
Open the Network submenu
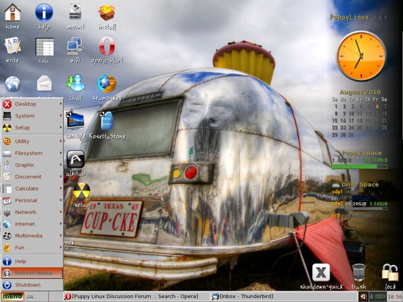32,212
